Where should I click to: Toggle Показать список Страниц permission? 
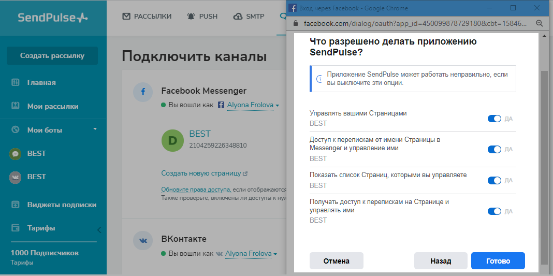(494, 181)
